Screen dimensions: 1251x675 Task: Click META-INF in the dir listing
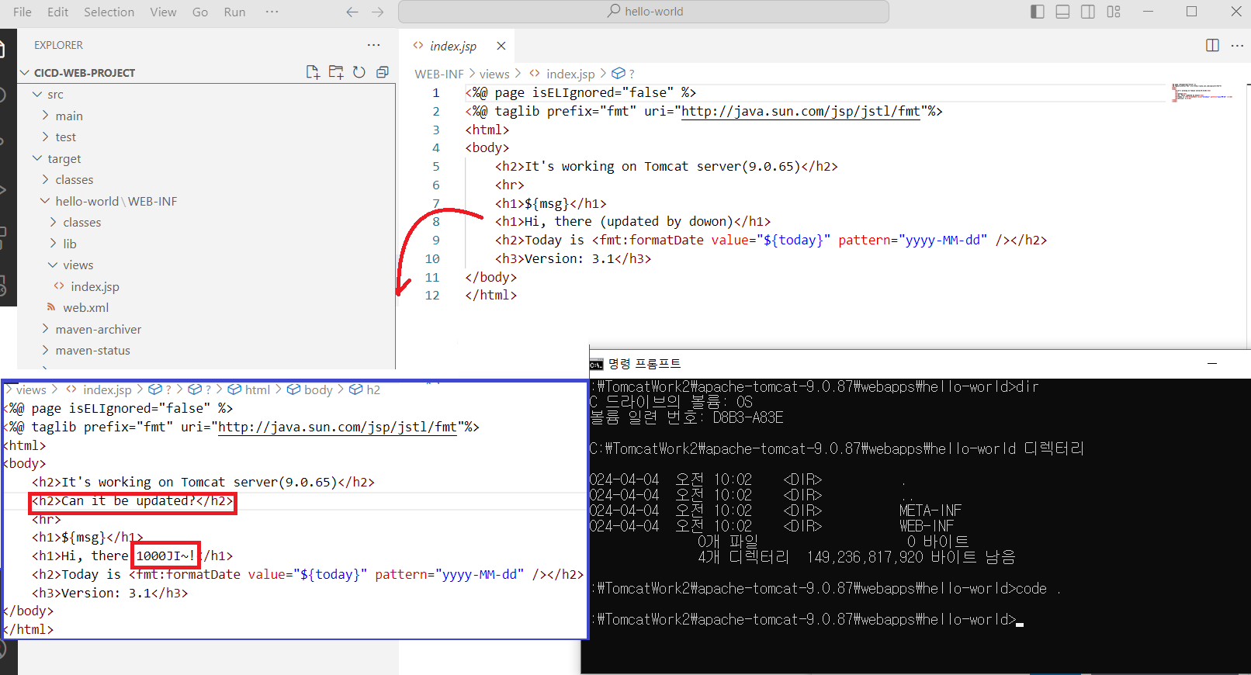tap(930, 511)
